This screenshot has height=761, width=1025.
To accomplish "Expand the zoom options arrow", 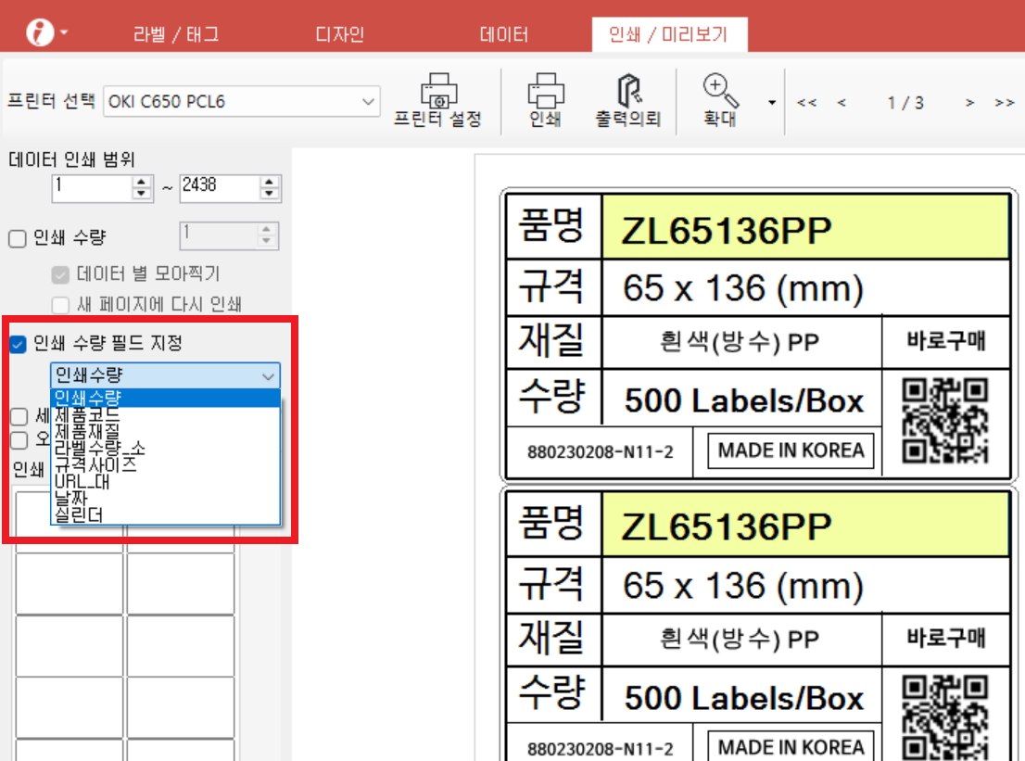I will 772,103.
